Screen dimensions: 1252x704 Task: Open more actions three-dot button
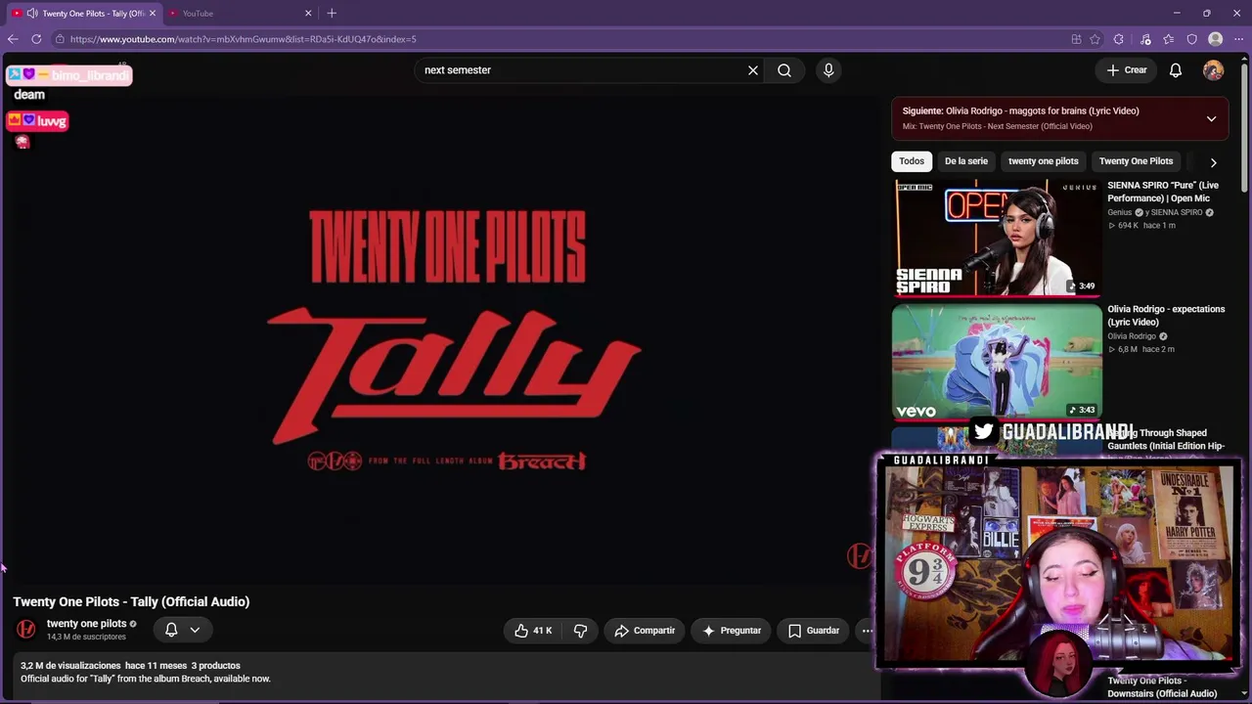tap(867, 631)
